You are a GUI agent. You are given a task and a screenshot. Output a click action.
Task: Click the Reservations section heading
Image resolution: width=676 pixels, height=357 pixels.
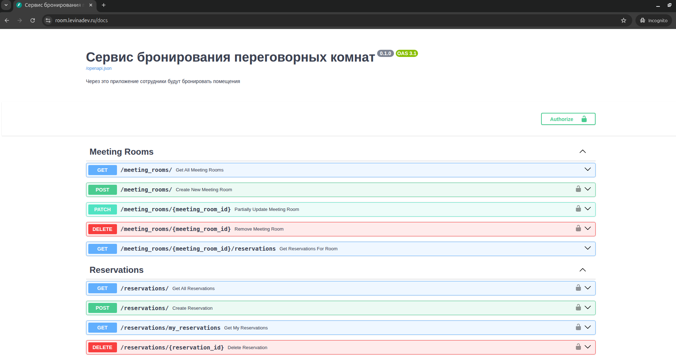click(117, 270)
